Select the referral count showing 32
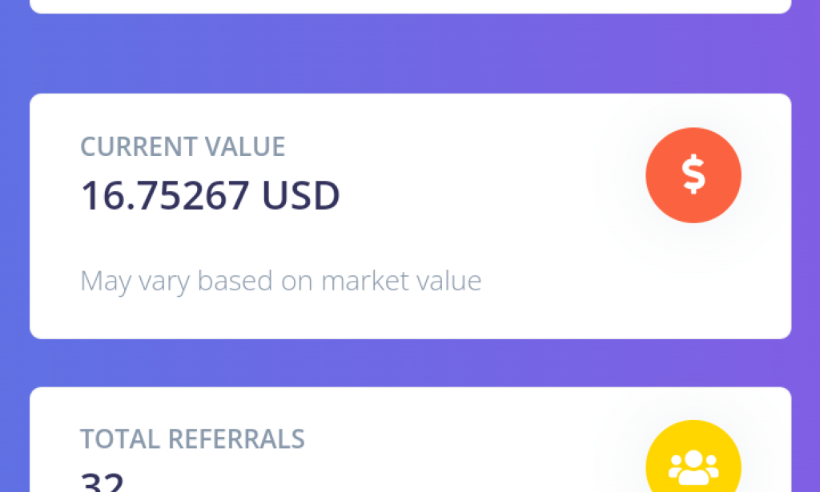Image resolution: width=820 pixels, height=492 pixels. 100,482
